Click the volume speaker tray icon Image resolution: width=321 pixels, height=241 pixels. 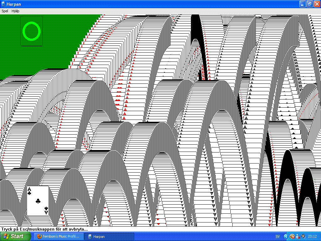coord(303,236)
